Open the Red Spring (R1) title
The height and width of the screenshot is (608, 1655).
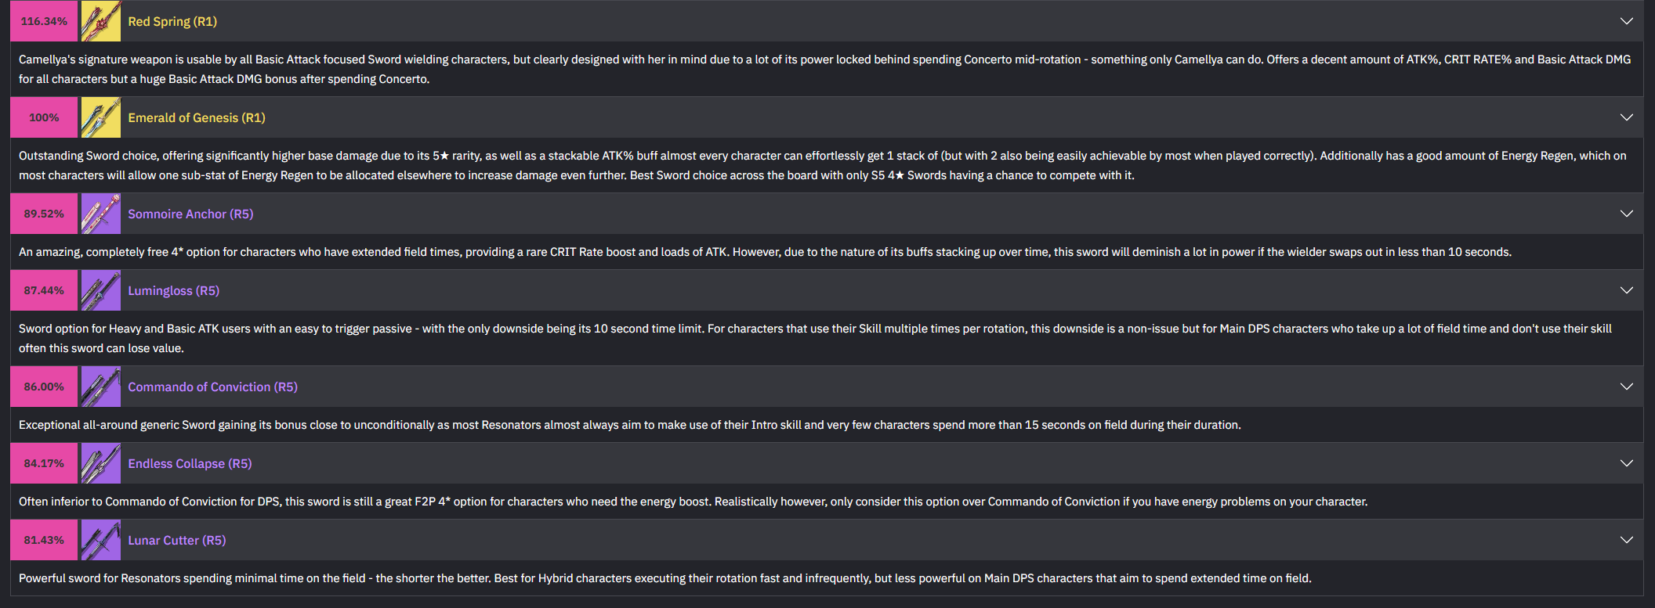pos(172,22)
